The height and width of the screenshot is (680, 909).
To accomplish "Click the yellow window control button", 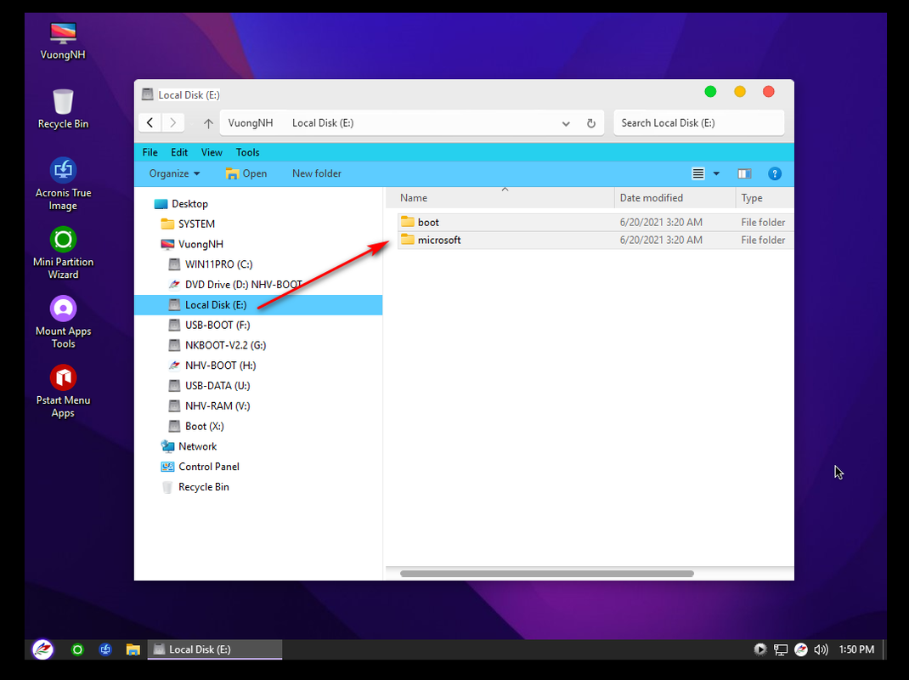I will [x=740, y=92].
